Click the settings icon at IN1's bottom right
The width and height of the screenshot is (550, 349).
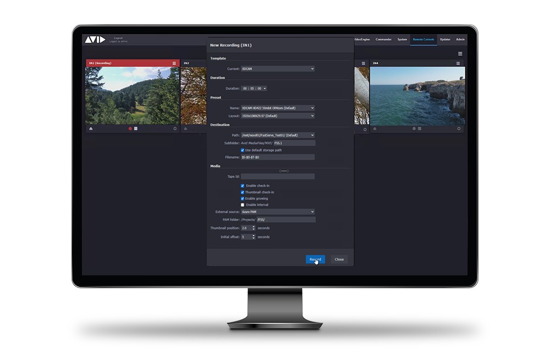coord(175,128)
